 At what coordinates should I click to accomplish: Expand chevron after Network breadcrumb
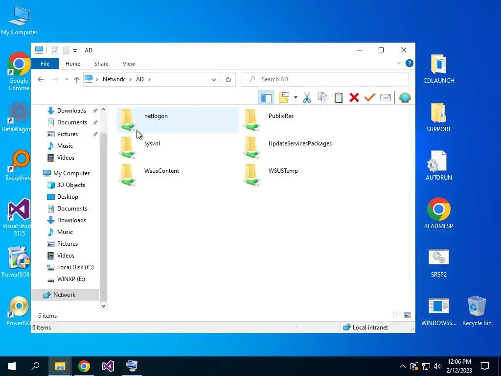pos(130,79)
